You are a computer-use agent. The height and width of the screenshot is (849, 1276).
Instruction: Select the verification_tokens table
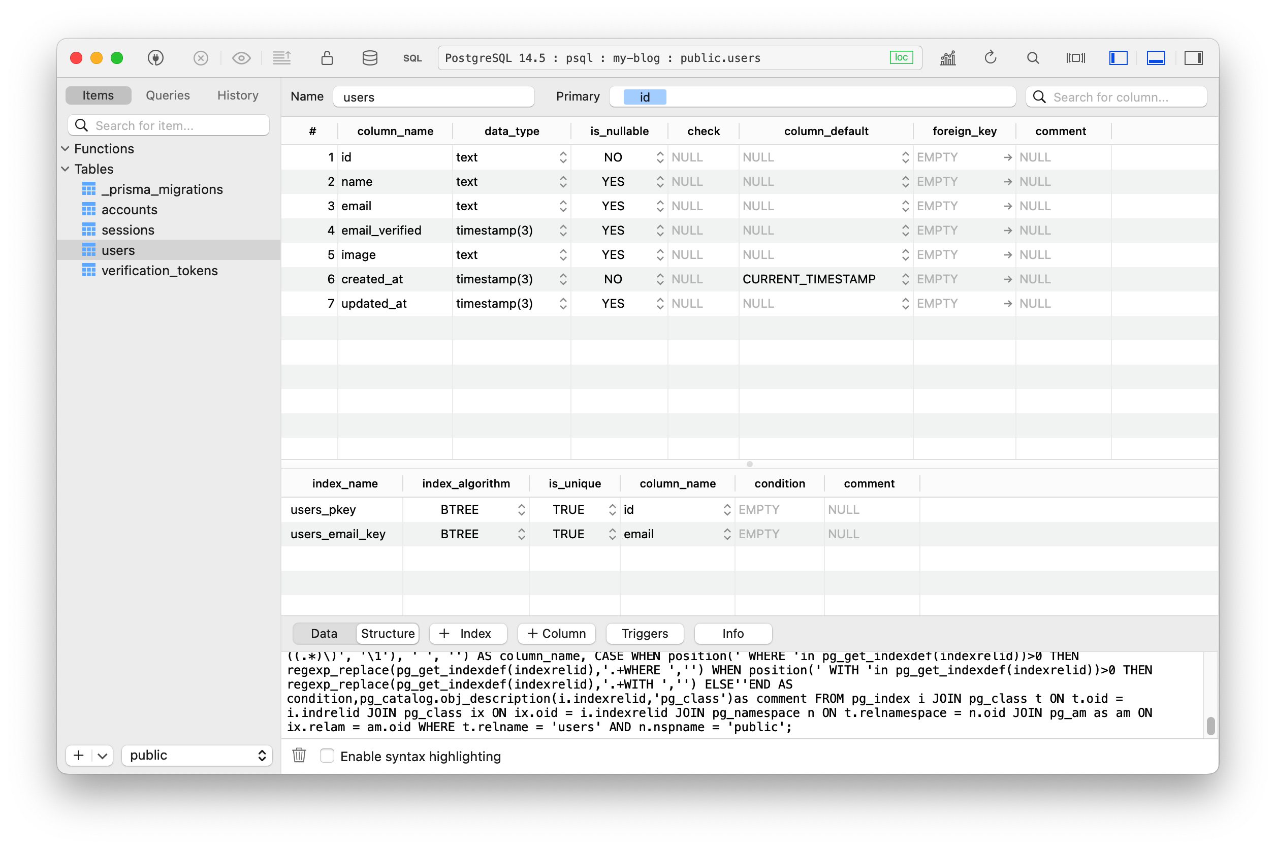coord(159,271)
